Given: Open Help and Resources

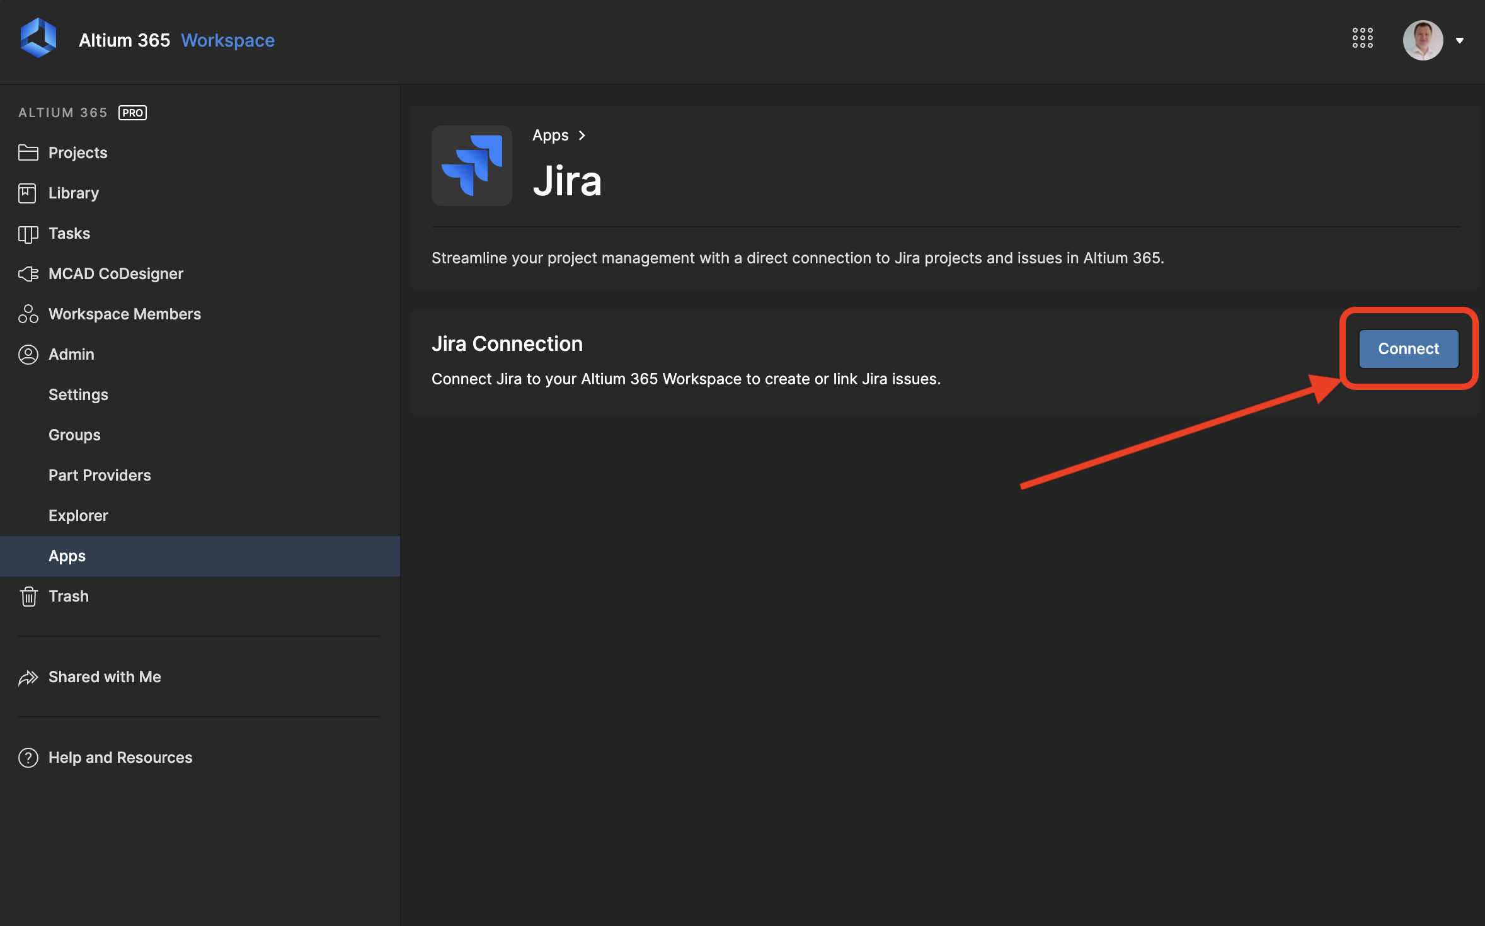Looking at the screenshot, I should [x=200, y=757].
